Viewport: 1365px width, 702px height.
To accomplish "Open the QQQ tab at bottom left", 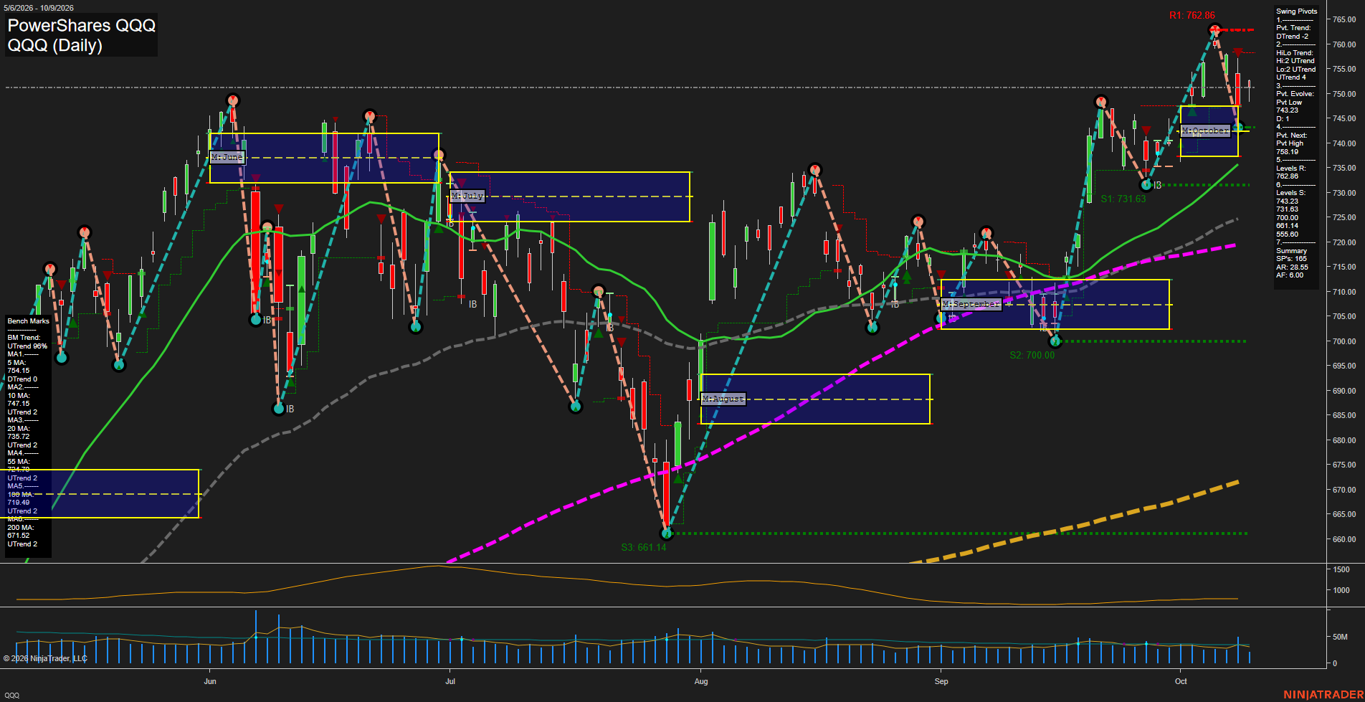I will (x=12, y=696).
